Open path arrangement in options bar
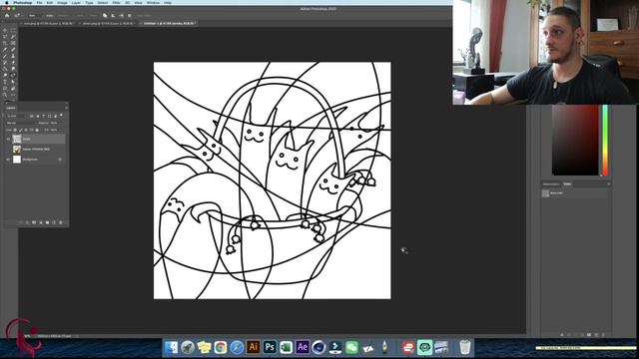 pos(122,16)
